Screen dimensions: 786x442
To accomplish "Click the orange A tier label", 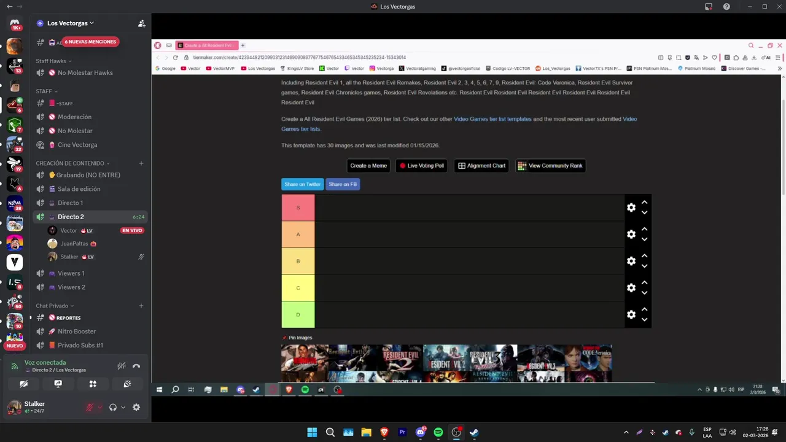I will click(298, 235).
